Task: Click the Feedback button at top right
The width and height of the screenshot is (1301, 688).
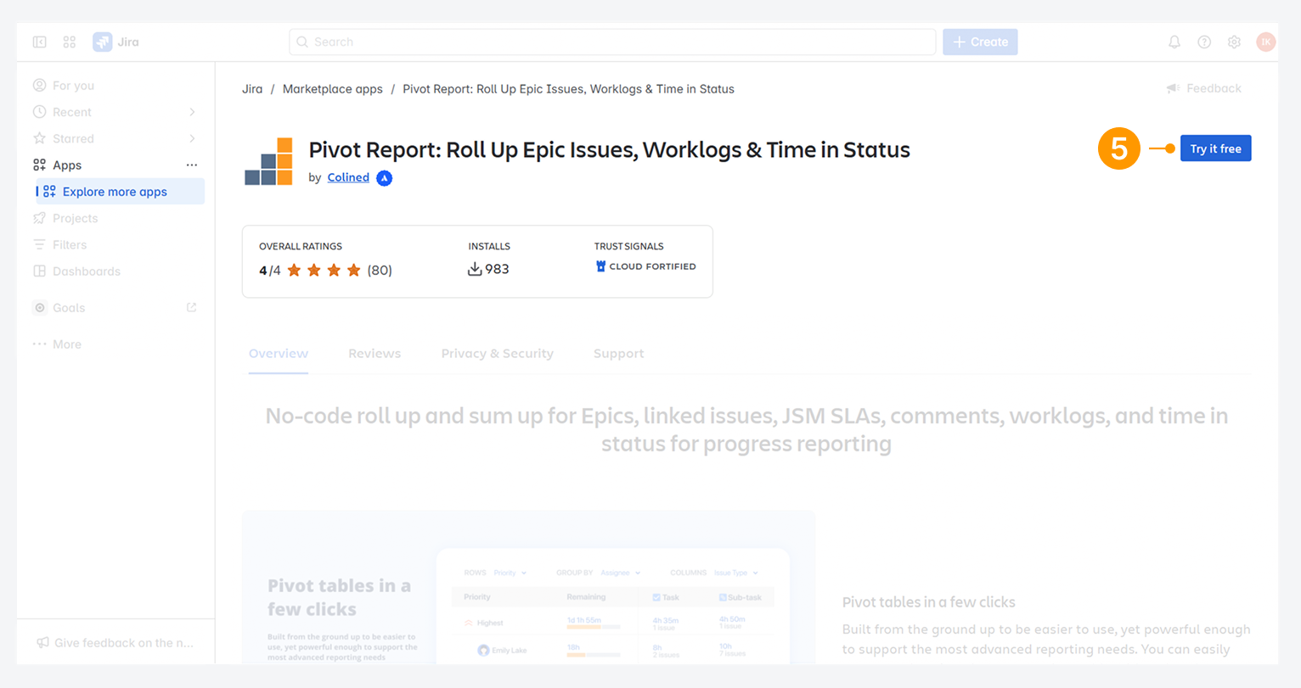Action: [x=1203, y=88]
